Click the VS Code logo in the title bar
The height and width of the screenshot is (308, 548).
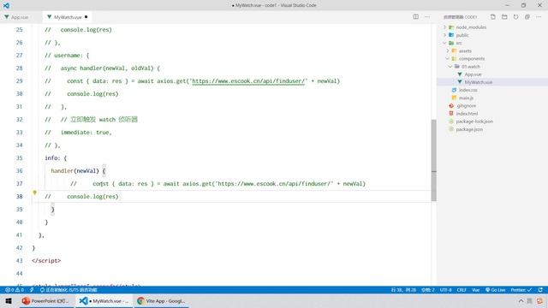[6, 5]
